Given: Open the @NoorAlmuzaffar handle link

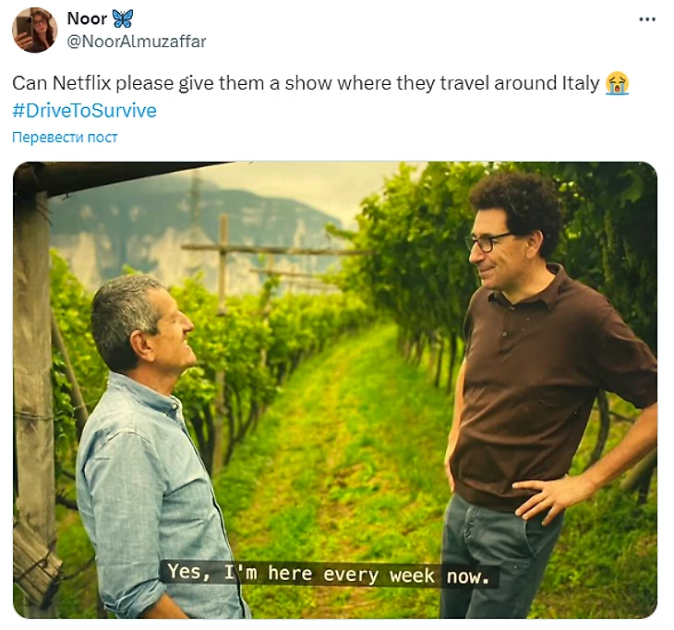Looking at the screenshot, I should coord(137,42).
